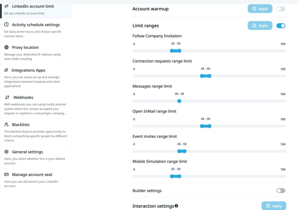The width and height of the screenshot is (299, 210).
Task: Open the Proxy location section
Action: [x=25, y=48]
